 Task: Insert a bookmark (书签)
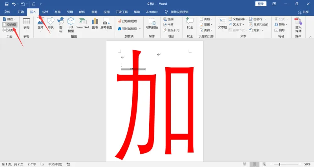pyautogui.click(x=168, y=25)
